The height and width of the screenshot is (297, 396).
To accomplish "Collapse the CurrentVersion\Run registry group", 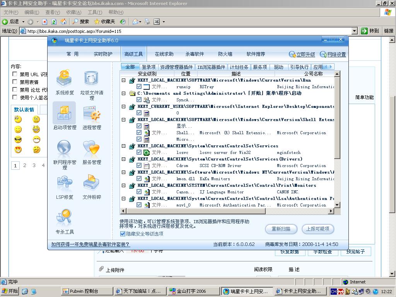I will point(124,80).
